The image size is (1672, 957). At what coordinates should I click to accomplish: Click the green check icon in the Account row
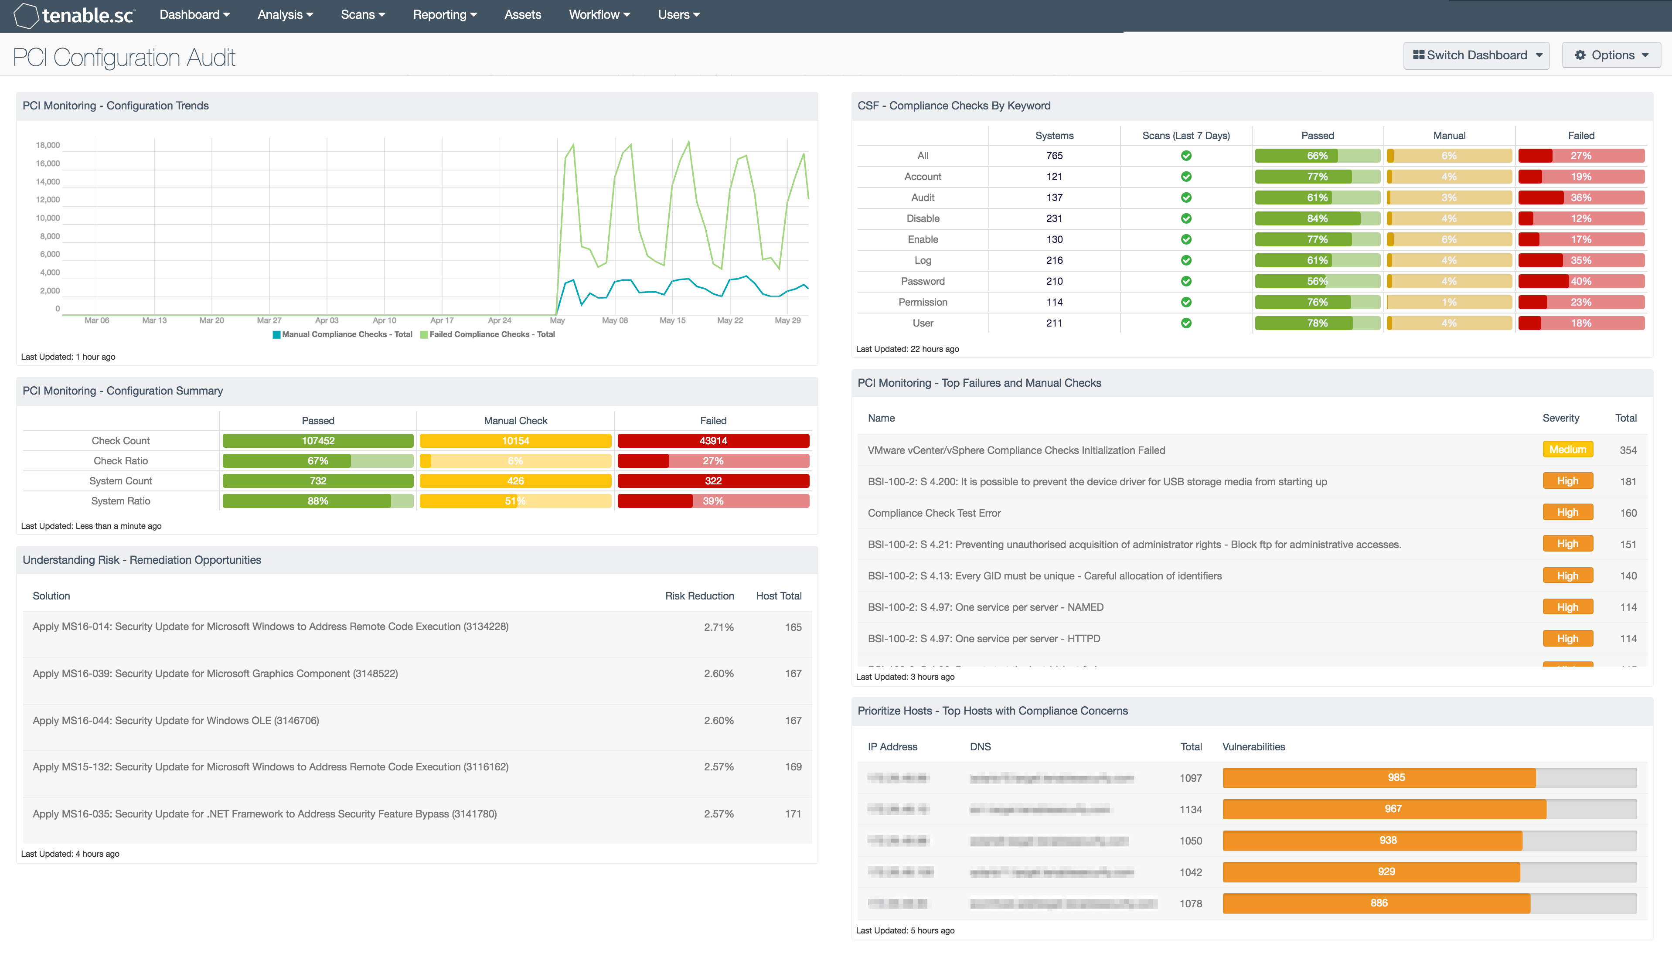(1185, 177)
